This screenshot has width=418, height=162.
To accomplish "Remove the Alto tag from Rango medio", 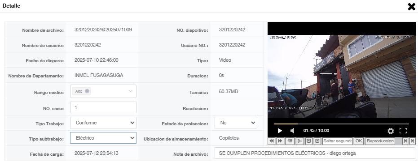I will coord(87,91).
